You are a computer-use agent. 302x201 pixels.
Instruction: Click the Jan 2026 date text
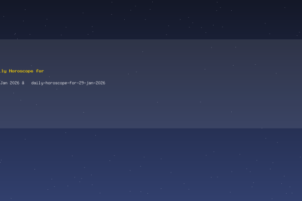10,83
